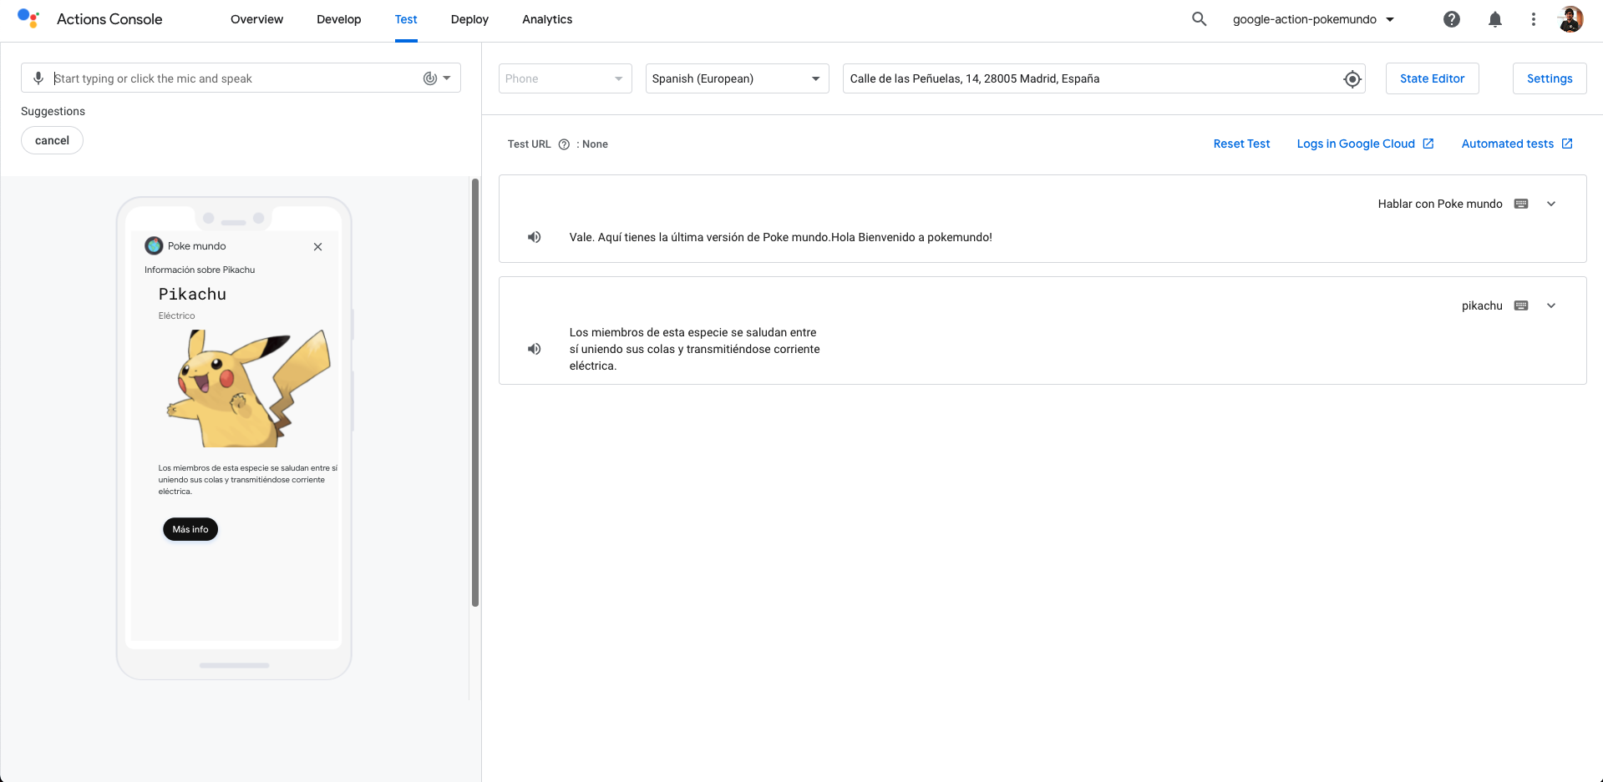Viewport: 1603px width, 782px height.
Task: Open the google-action-pokemundo project dropdown
Action: pyautogui.click(x=1314, y=19)
